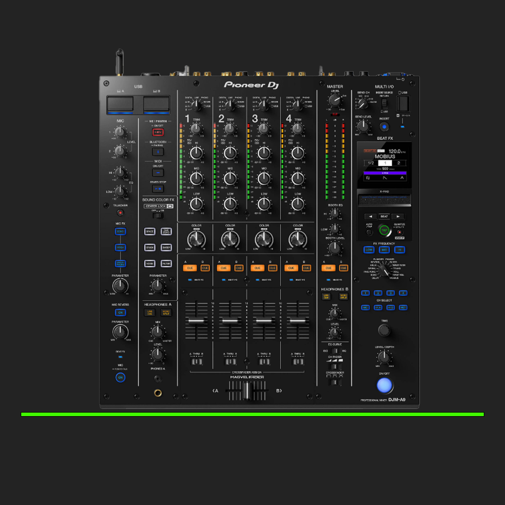
Task: Click channel 4 EQ LOW knob
Action: pyautogui.click(x=297, y=204)
